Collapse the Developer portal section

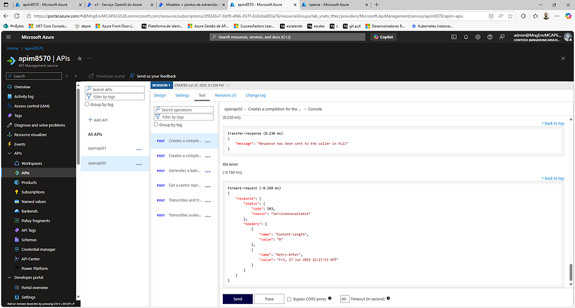[x=10, y=278]
